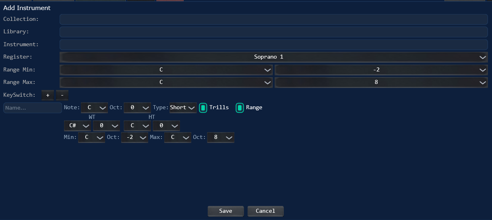The height and width of the screenshot is (220, 492).
Task: Open the Range Max note dropdown
Action: [166, 82]
